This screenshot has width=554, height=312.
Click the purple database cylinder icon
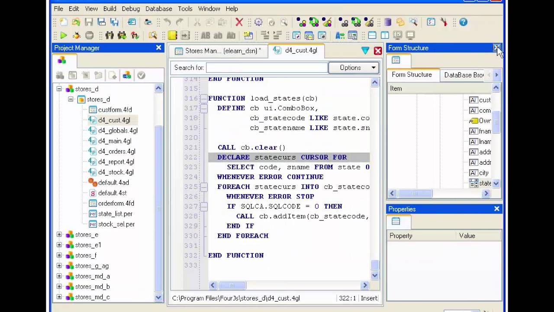point(388,22)
